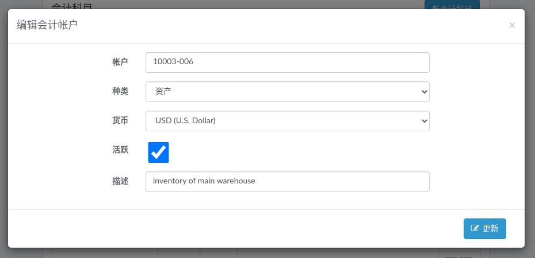Click the 更新 button

(x=484, y=228)
